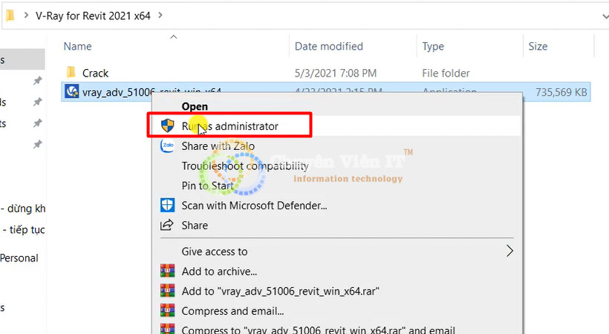Sort files by Name column header
Viewport: 609px width, 334px height.
pos(78,46)
